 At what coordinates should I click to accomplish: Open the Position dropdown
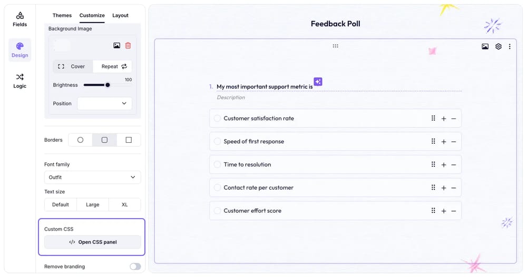[x=104, y=103]
